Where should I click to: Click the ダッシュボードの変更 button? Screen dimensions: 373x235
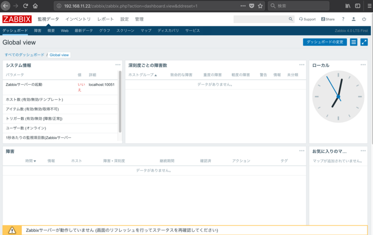(x=325, y=42)
